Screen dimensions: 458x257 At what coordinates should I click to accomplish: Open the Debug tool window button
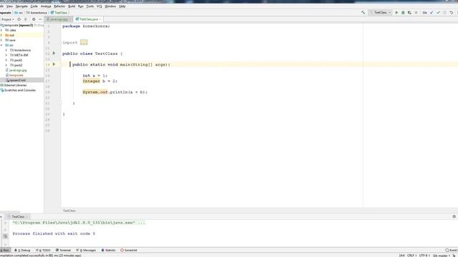22,251
